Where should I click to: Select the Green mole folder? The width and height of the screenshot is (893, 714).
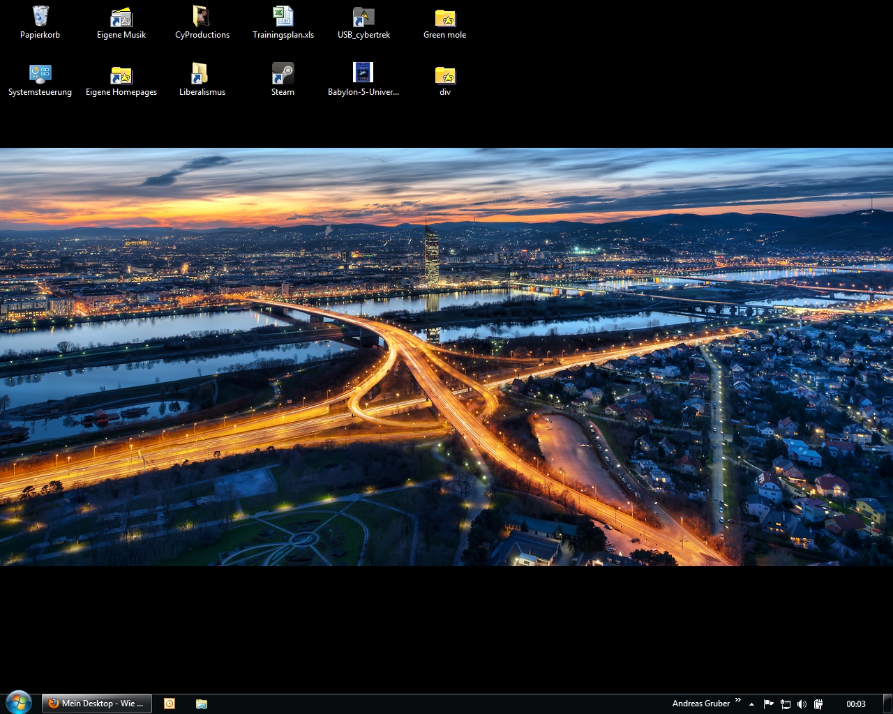tap(444, 17)
